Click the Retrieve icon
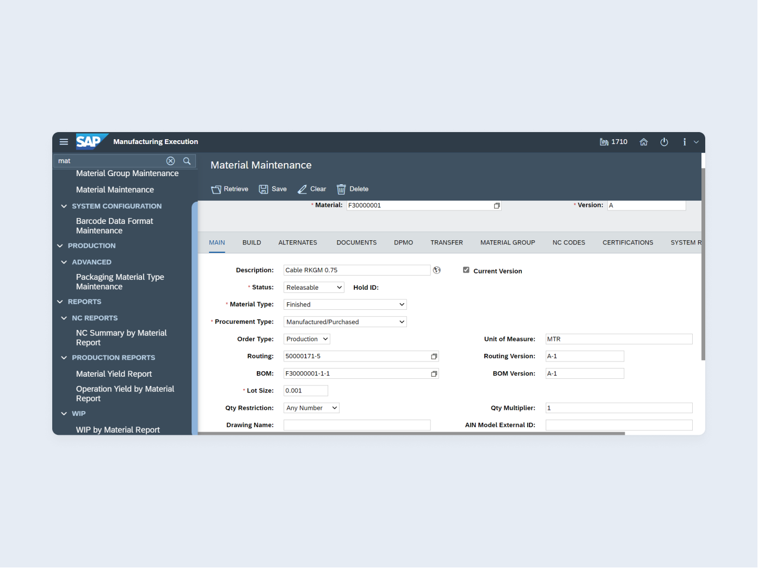The height and width of the screenshot is (568, 758). pos(229,189)
